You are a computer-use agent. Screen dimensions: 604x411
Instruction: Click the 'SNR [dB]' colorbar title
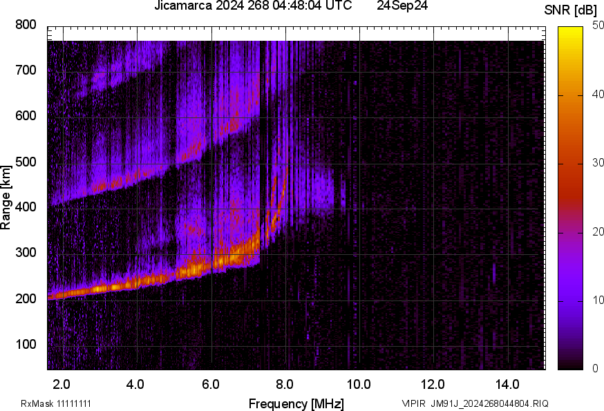click(x=571, y=10)
